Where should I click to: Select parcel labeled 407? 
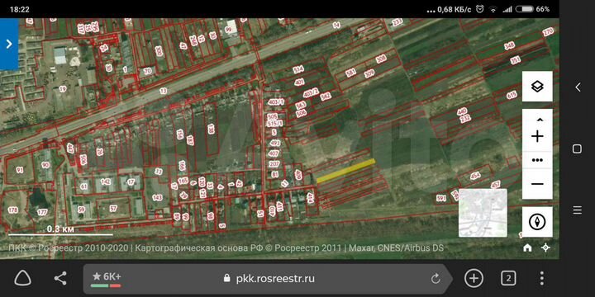click(274, 153)
